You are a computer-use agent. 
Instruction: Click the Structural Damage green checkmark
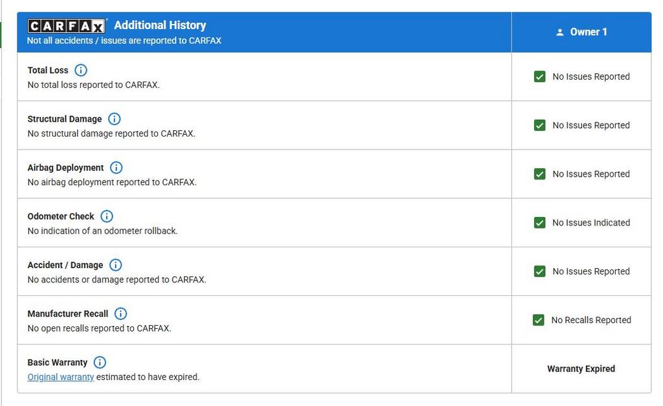tap(539, 126)
